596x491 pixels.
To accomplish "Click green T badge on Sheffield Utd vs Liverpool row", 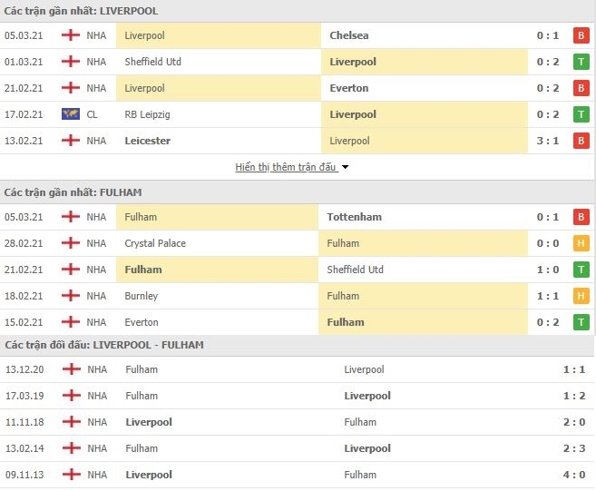I will (x=581, y=62).
